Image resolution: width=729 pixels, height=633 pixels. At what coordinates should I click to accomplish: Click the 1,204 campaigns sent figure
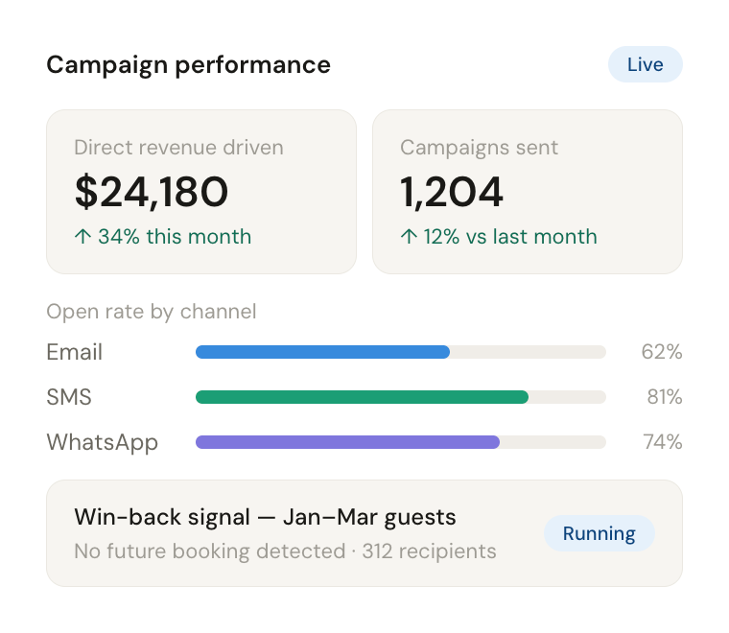point(452,193)
